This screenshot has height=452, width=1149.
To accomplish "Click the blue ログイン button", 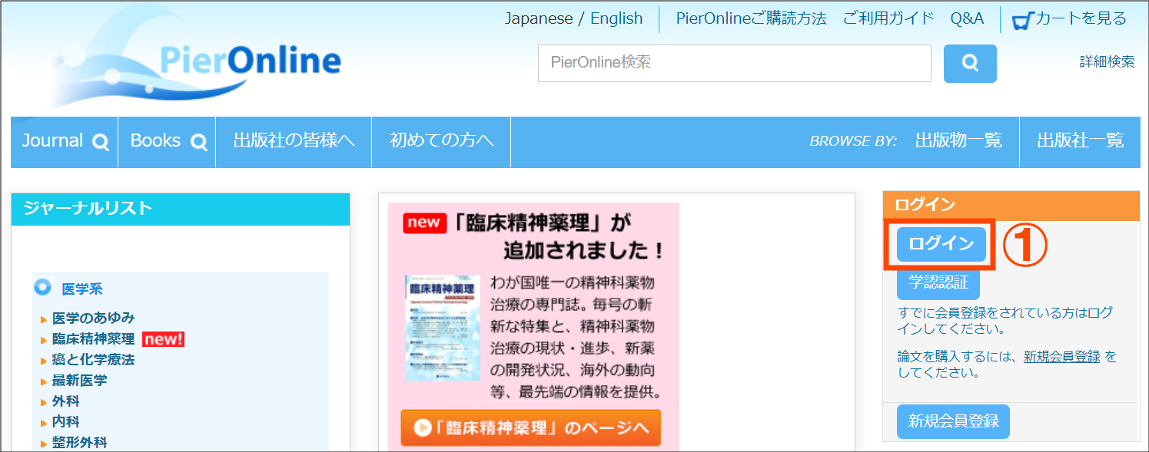I will [x=941, y=244].
